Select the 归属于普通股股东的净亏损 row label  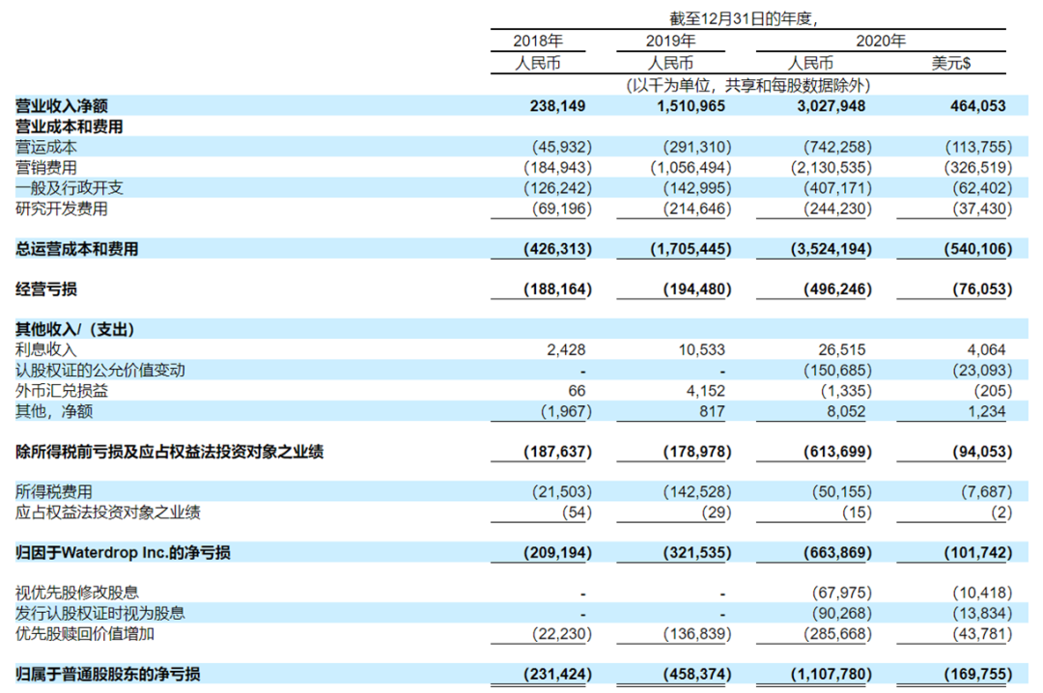(108, 675)
